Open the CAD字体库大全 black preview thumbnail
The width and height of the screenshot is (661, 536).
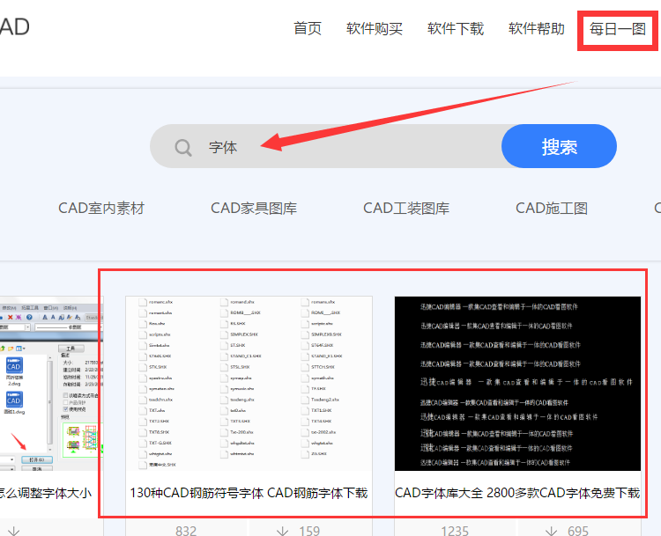tap(517, 383)
